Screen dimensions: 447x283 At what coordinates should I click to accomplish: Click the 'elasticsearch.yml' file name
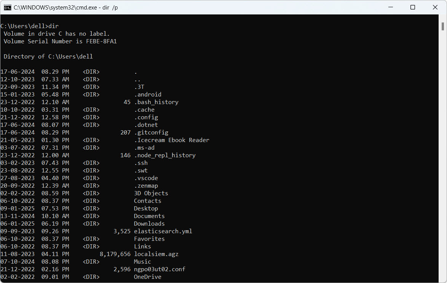point(163,231)
